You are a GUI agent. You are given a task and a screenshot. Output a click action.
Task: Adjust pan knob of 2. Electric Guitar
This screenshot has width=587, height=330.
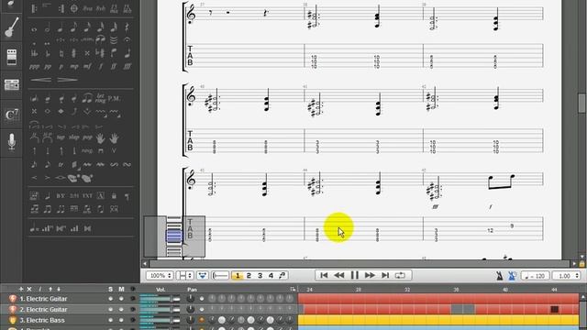[x=191, y=310]
